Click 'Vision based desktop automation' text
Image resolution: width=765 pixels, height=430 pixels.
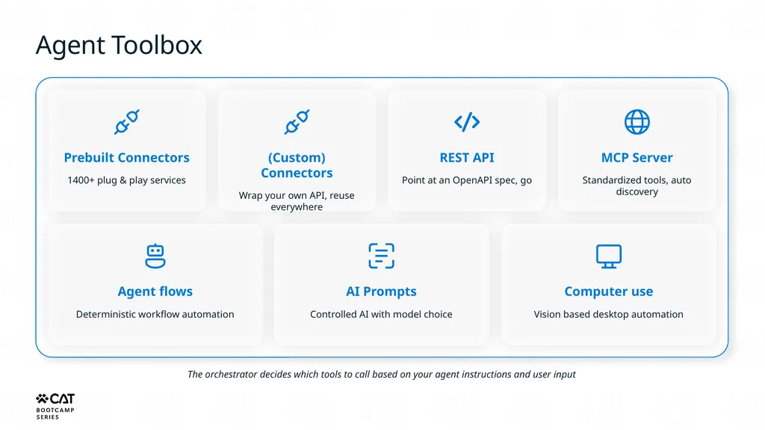pos(609,314)
